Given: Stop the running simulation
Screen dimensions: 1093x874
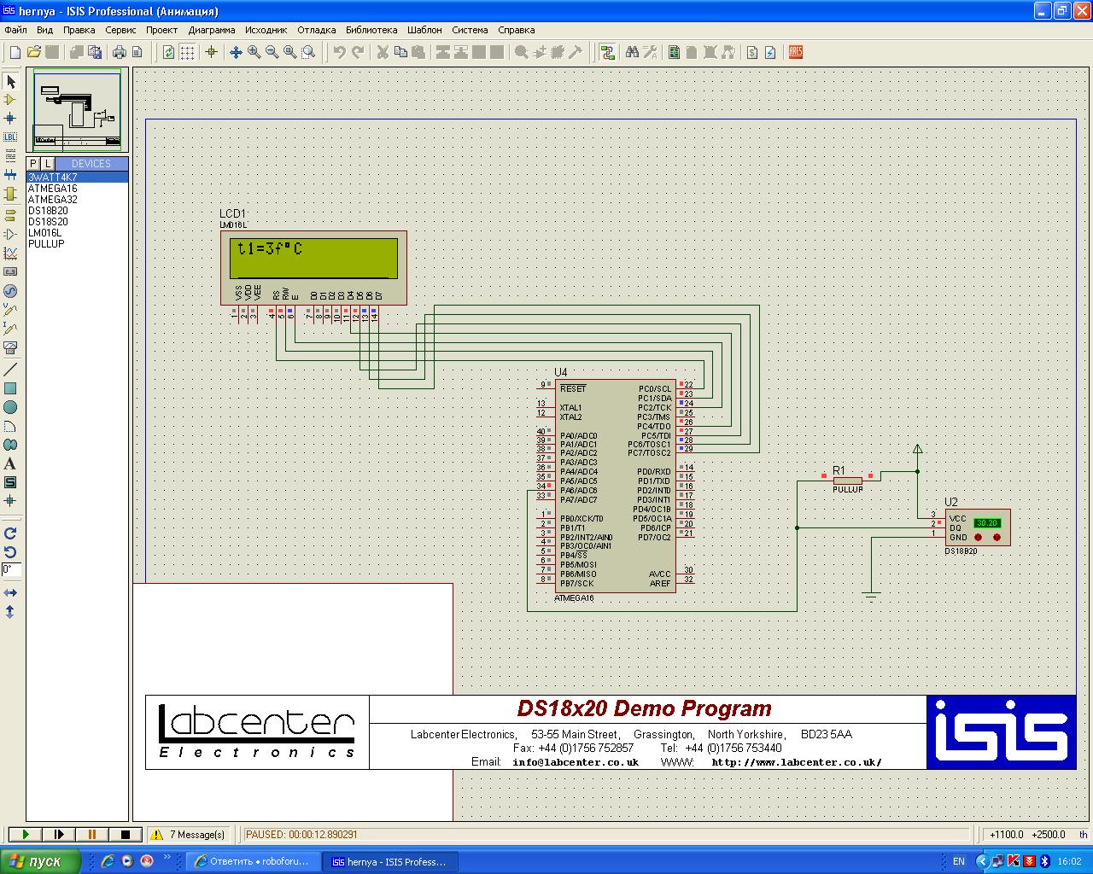Looking at the screenshot, I should [126, 835].
